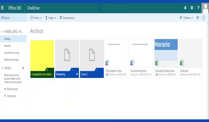Click the Explorar grupos arrow icon
Screen dimensions: 209x122
pyautogui.click(x=5, y=89)
